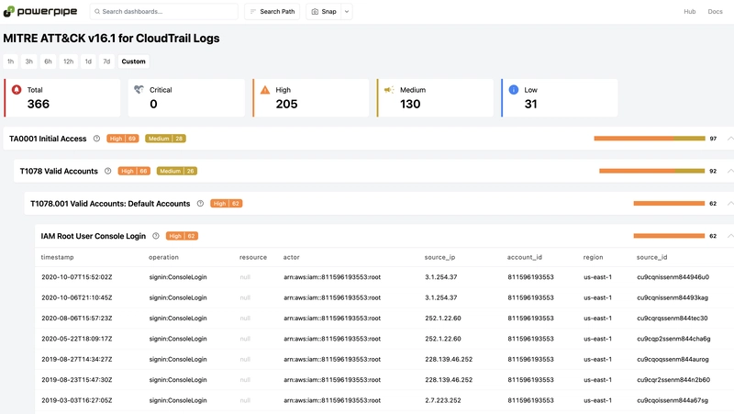Click the source_ip column header
The height and width of the screenshot is (414, 734).
[x=439, y=258]
